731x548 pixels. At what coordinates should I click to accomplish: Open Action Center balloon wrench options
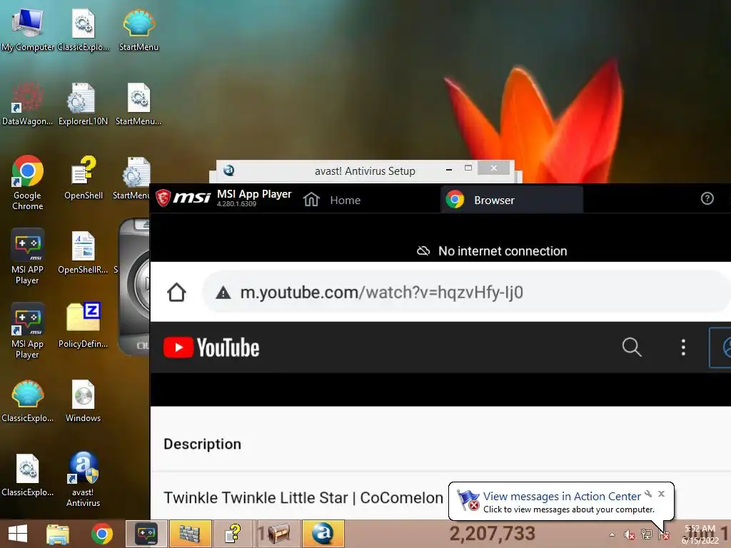point(648,494)
